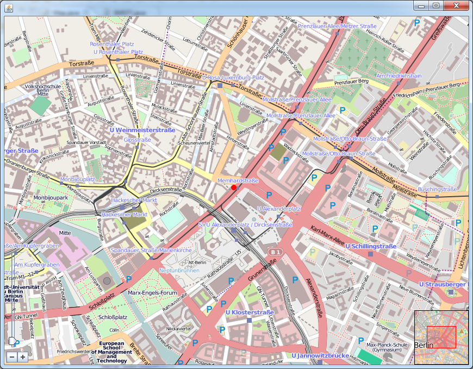Click the zoom in plus button
Viewport: 473px width, 369px height.
tap(22, 357)
